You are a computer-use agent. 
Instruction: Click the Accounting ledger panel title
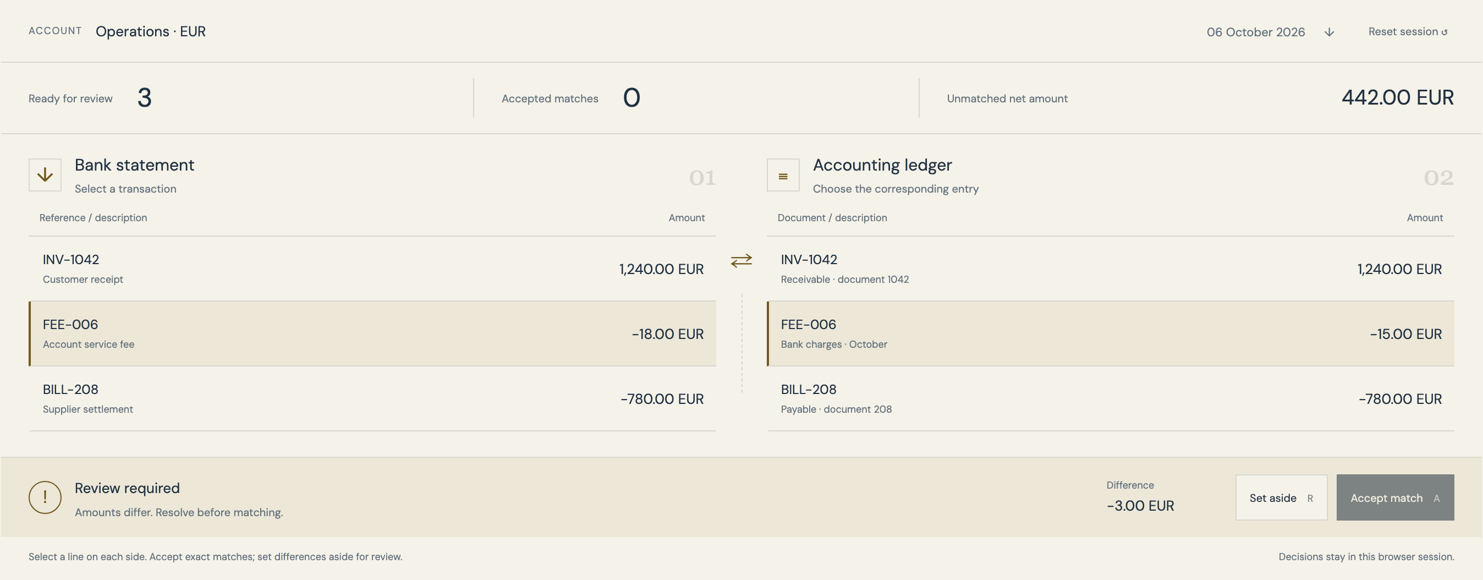[x=882, y=165]
